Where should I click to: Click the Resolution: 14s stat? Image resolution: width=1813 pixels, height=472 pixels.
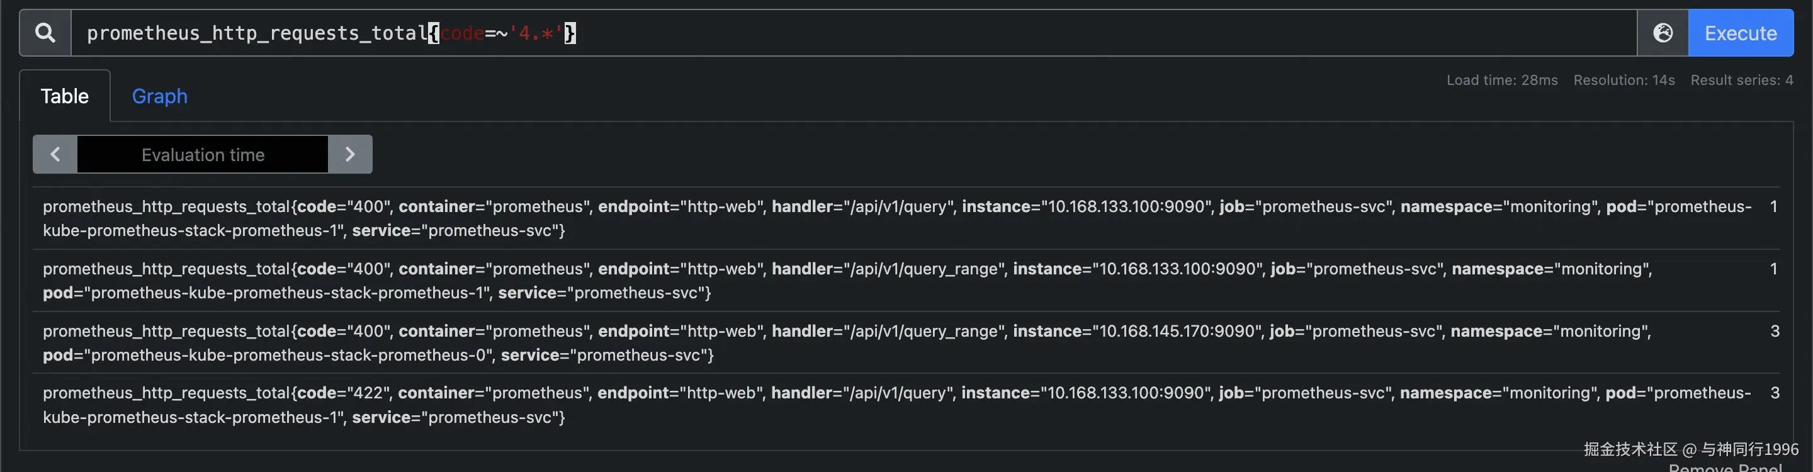(x=1624, y=80)
